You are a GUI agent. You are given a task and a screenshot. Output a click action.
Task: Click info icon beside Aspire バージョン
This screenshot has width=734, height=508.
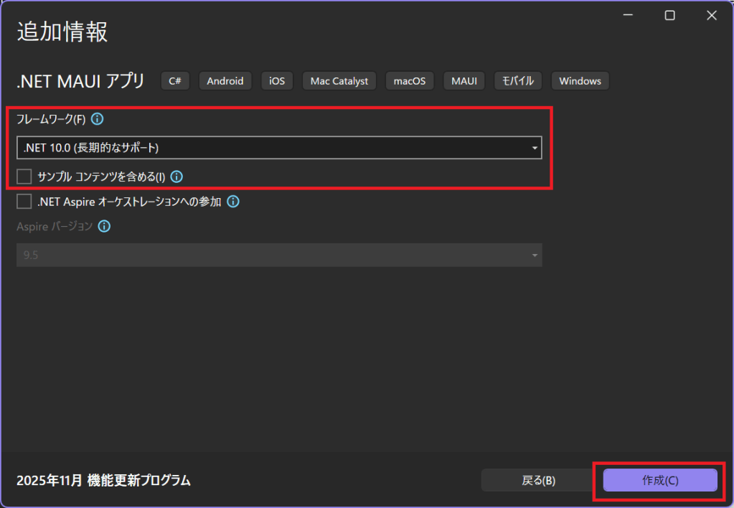[104, 226]
